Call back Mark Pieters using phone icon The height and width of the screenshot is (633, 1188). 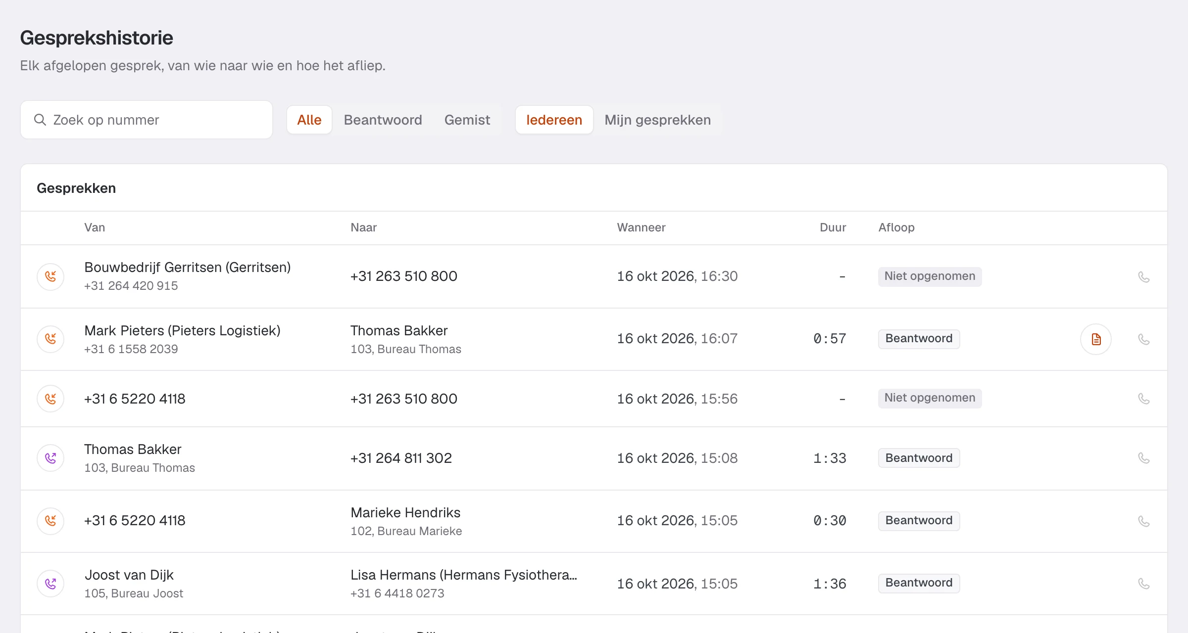pos(1143,339)
